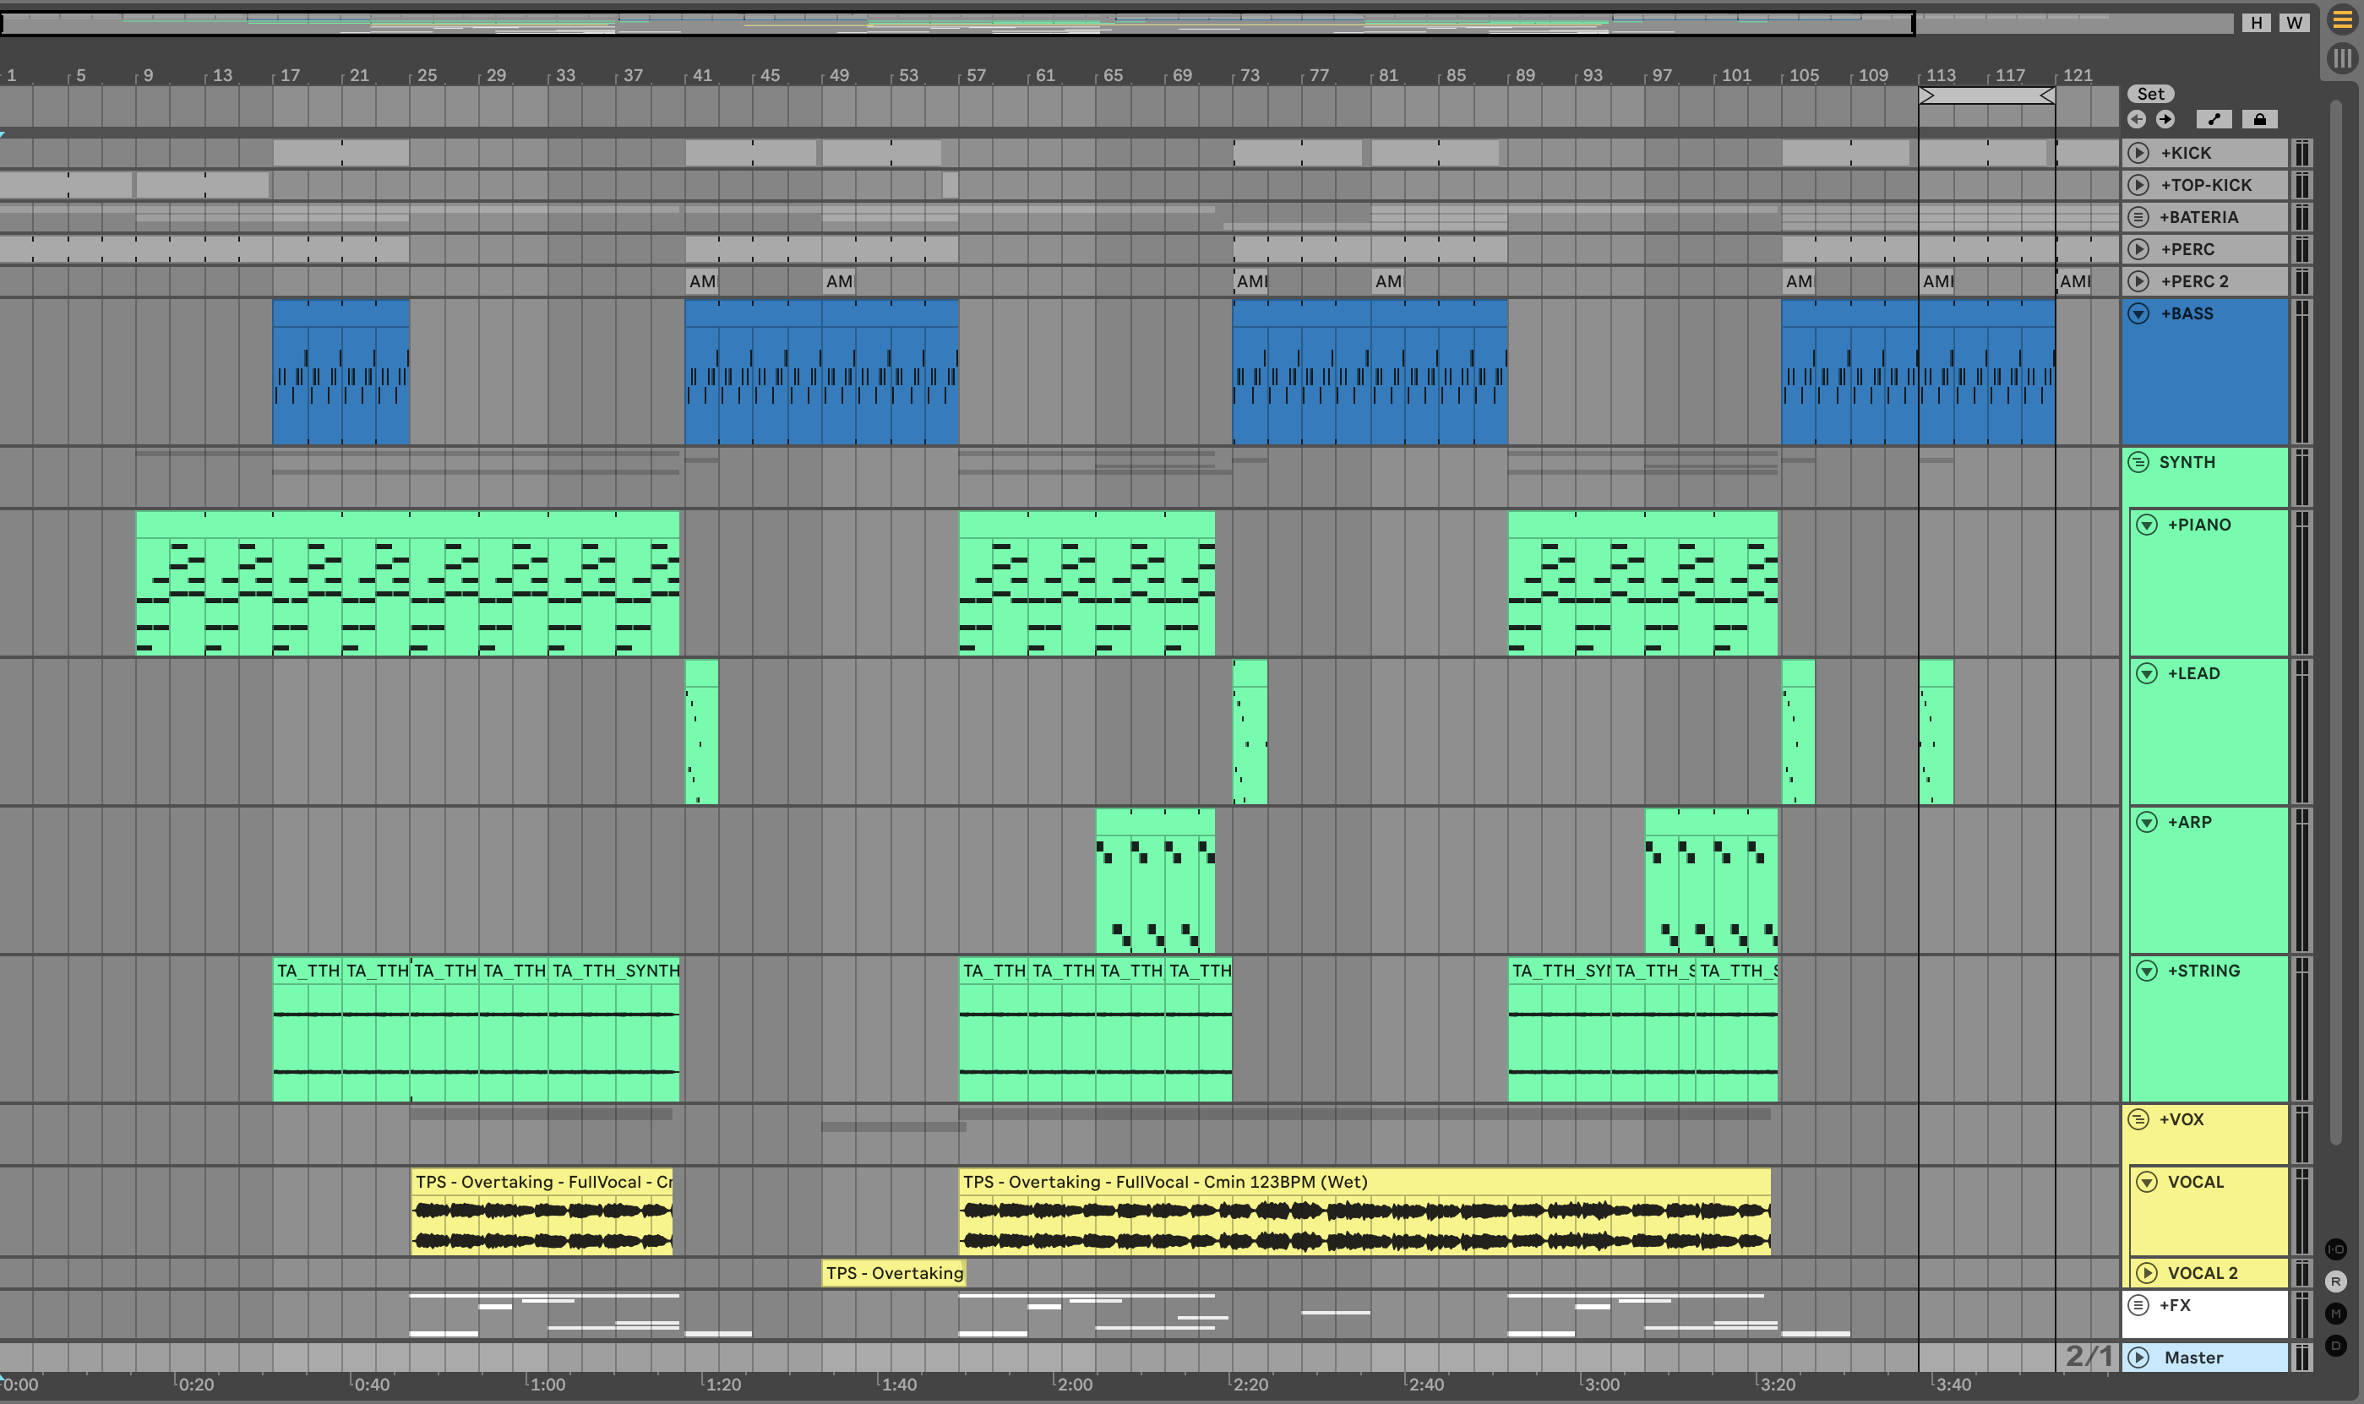
Task: Toggle the R returns section button
Action: pos(2335,1281)
